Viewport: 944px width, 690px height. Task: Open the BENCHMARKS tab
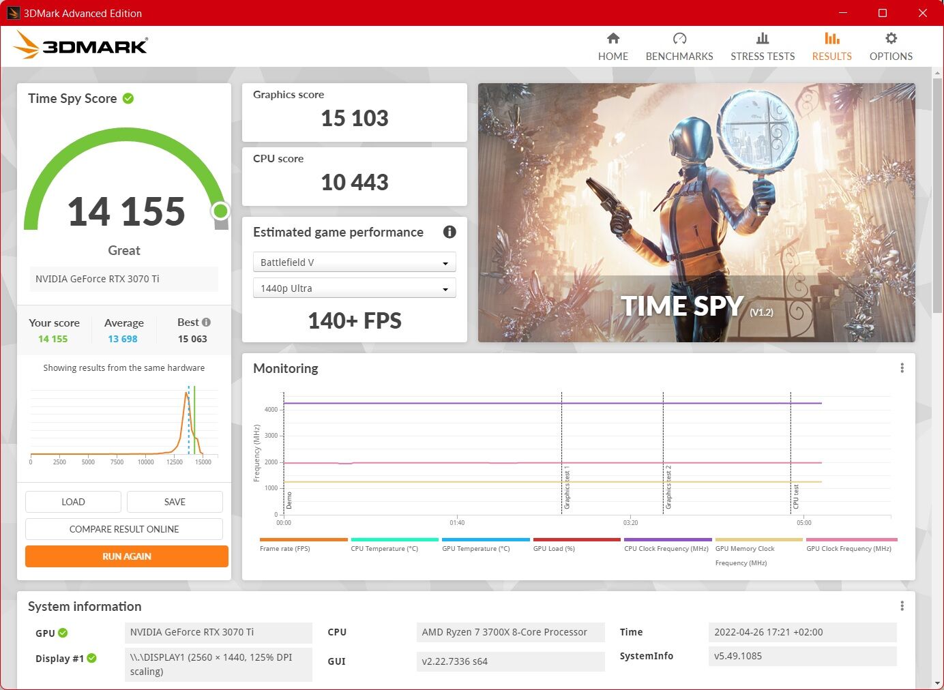coord(679,47)
